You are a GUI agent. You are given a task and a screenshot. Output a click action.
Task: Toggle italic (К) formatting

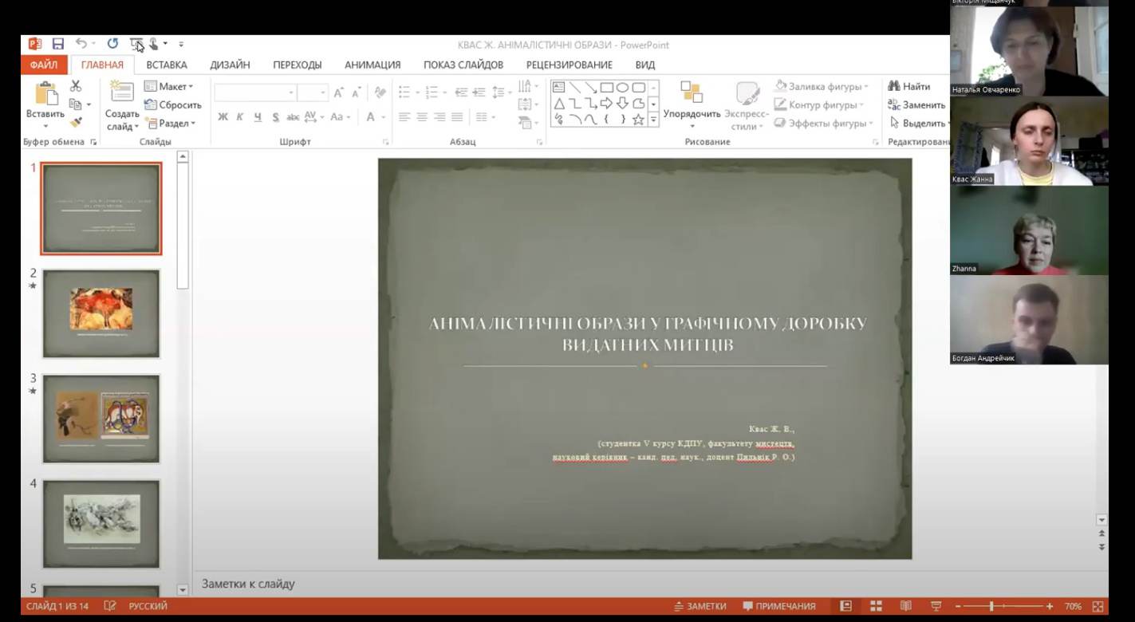(x=239, y=117)
